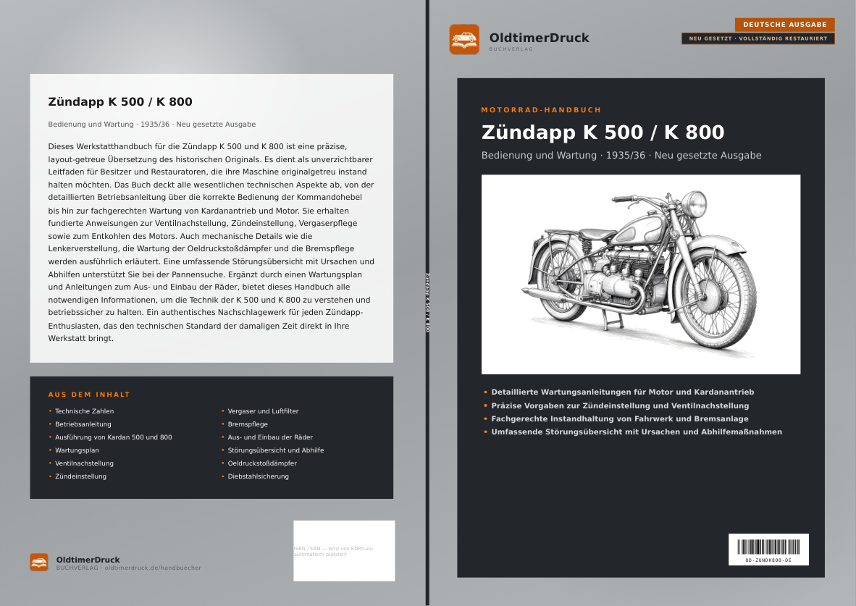Select 'Oeldruckstoßdämpfer' contents entry
This screenshot has height=606, width=856.
point(262,463)
